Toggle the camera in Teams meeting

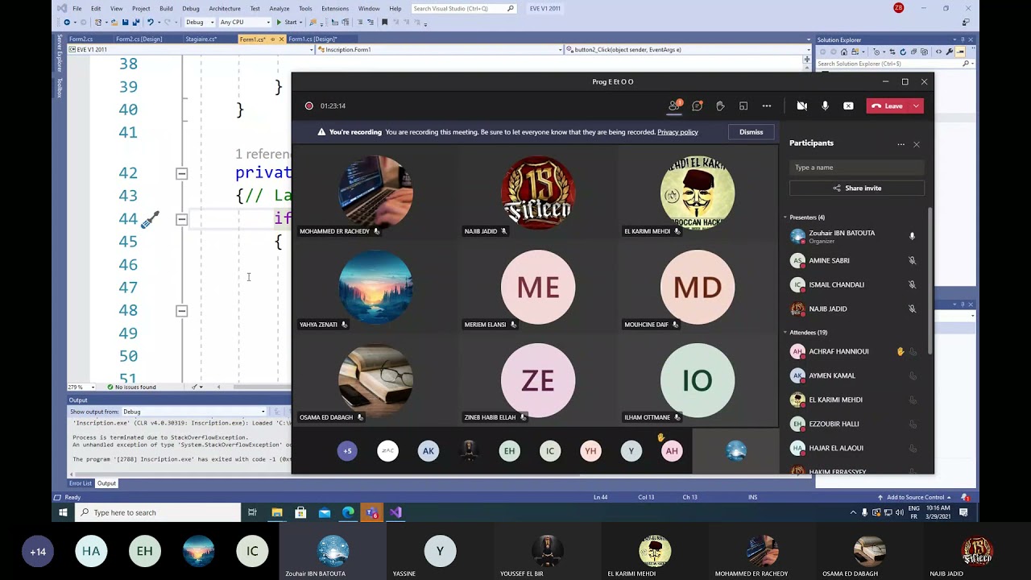(x=802, y=106)
